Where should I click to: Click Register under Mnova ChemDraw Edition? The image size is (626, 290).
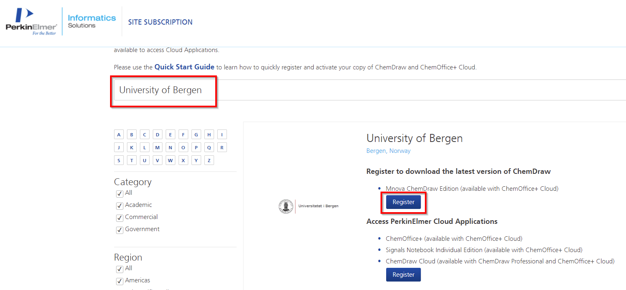[403, 202]
